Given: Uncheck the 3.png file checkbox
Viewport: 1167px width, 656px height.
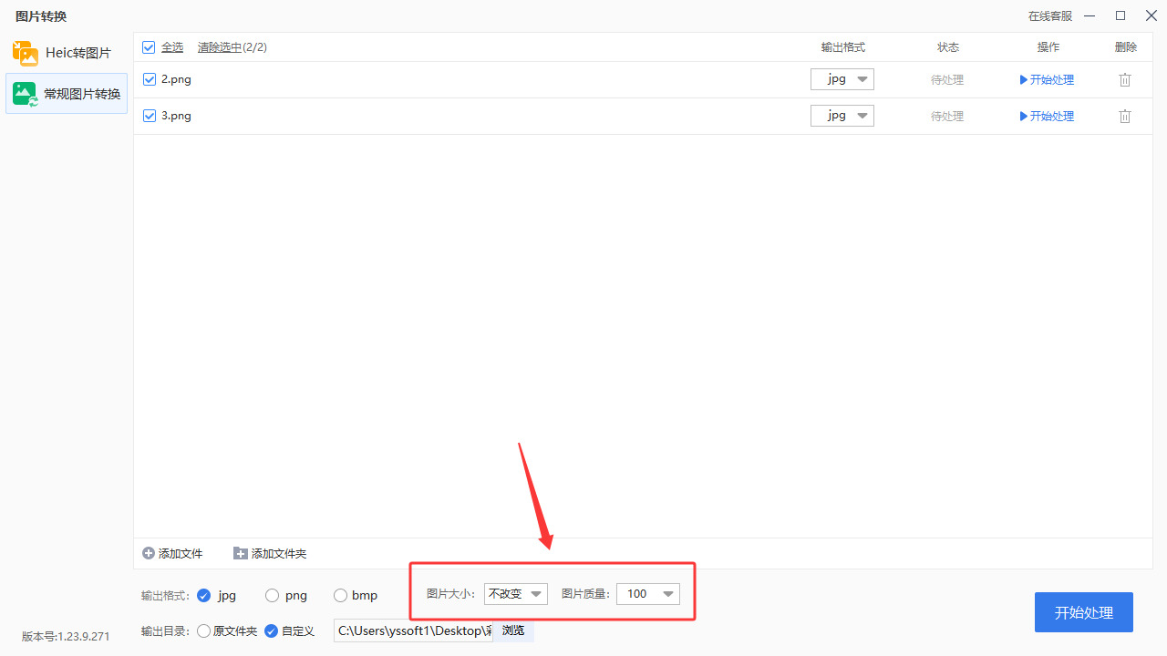Looking at the screenshot, I should 150,116.
